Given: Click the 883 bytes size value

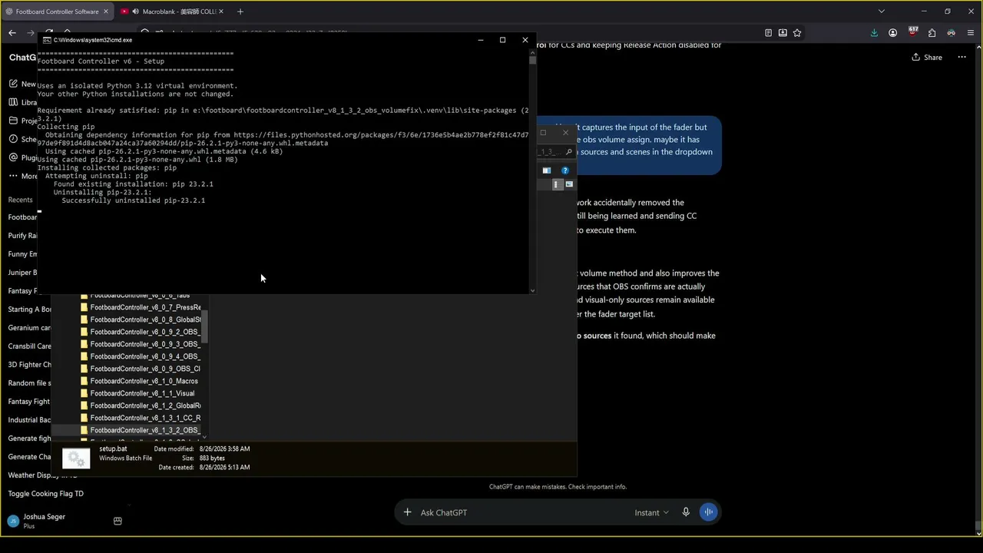Looking at the screenshot, I should 212,458.
